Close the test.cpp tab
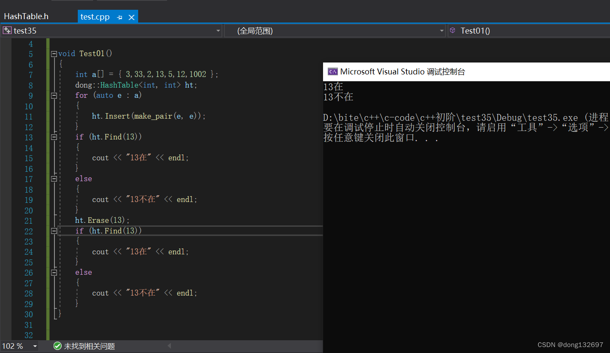This screenshot has width=610, height=353. point(131,17)
